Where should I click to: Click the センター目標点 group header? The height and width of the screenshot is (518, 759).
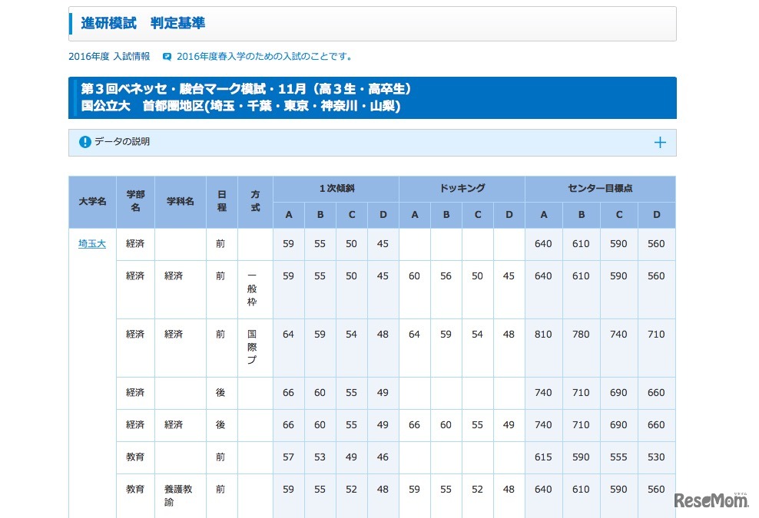[x=599, y=187]
